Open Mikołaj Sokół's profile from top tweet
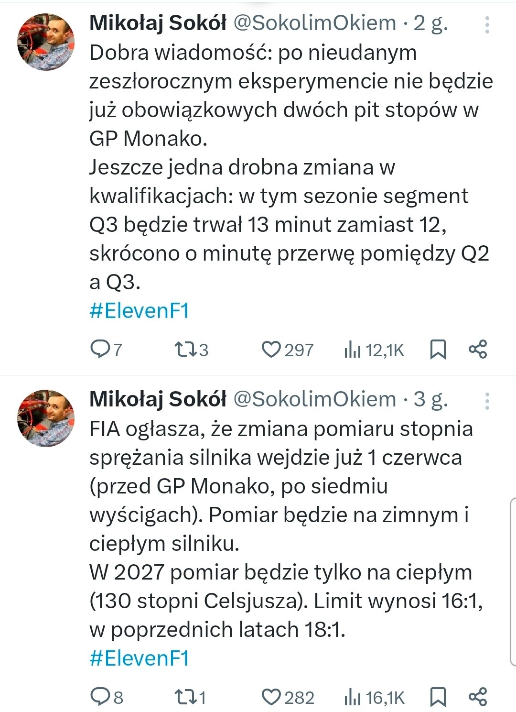This screenshot has width=516, height=712. [x=158, y=24]
